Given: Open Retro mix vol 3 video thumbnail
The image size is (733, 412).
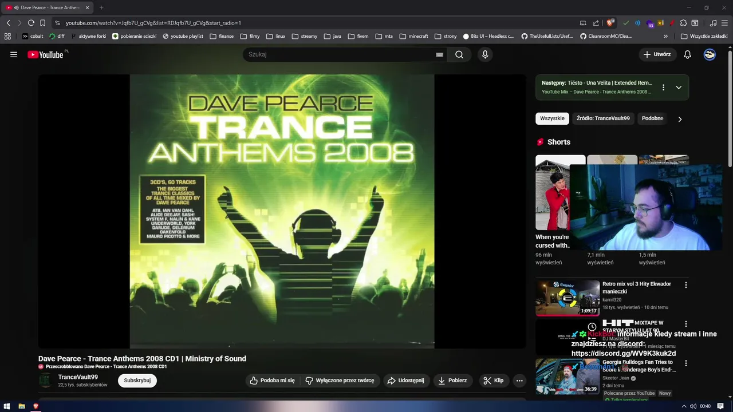Looking at the screenshot, I should pyautogui.click(x=568, y=298).
